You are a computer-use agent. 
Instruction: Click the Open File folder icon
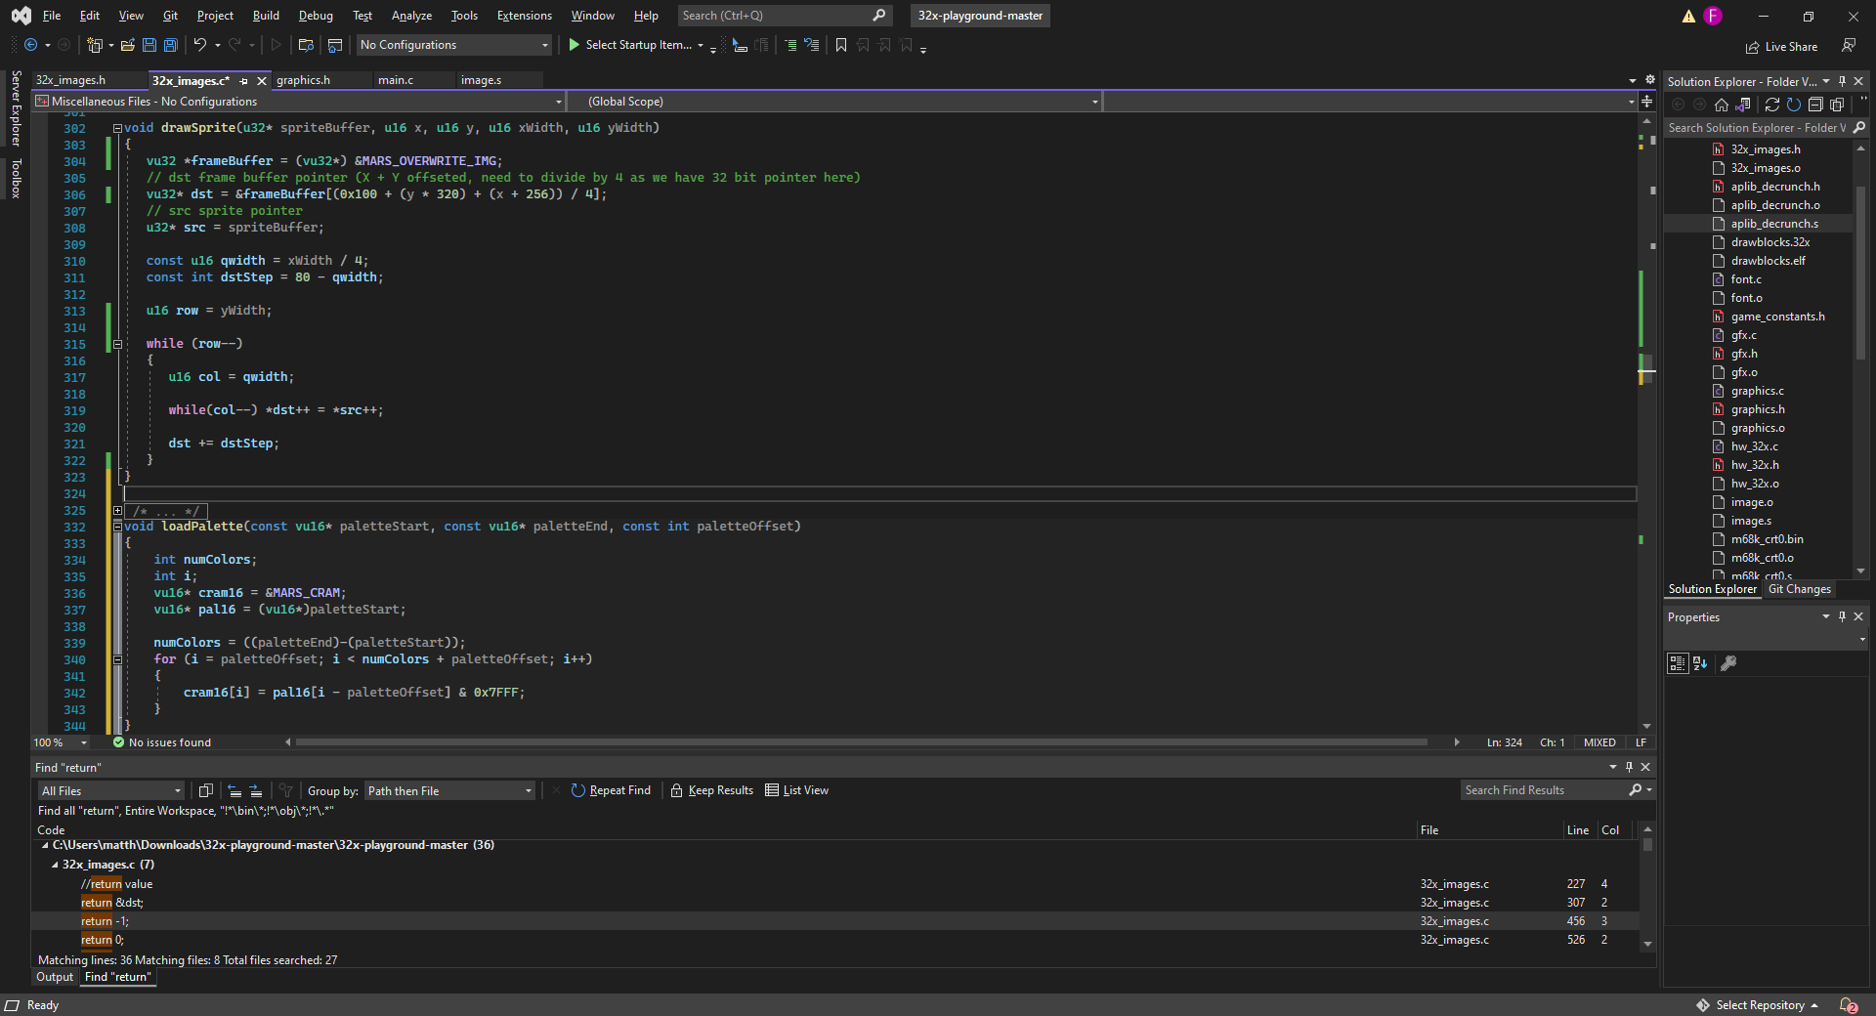[127, 45]
